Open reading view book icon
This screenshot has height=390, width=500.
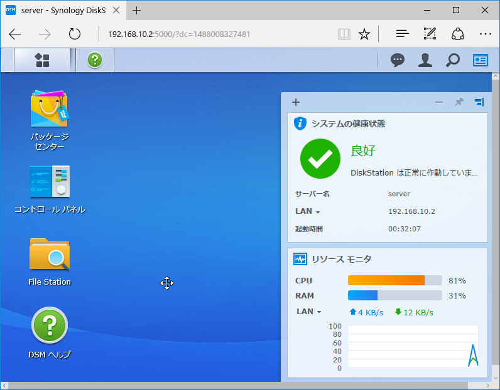[344, 34]
